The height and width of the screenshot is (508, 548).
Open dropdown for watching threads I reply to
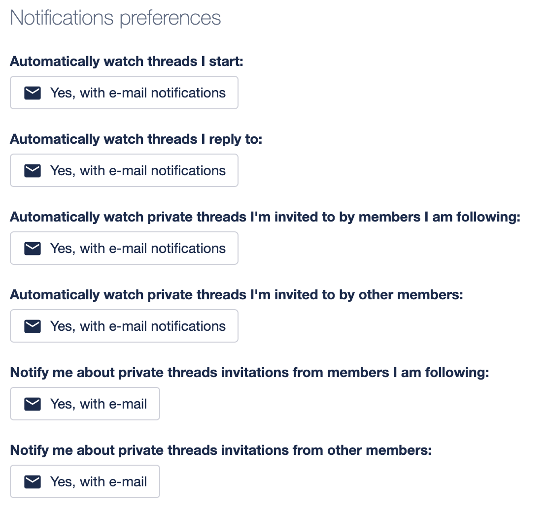(124, 171)
